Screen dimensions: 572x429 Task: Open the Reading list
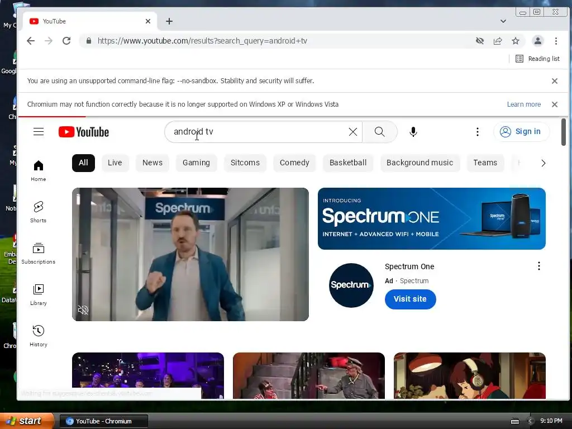click(537, 59)
